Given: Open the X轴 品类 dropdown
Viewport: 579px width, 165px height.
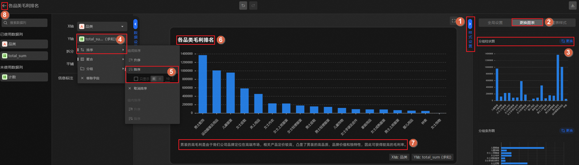Looking at the screenshot, I should coord(102,26).
